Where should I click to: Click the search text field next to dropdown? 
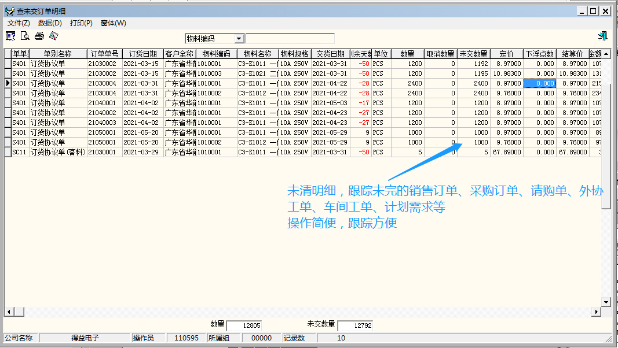pyautogui.click(x=290, y=39)
